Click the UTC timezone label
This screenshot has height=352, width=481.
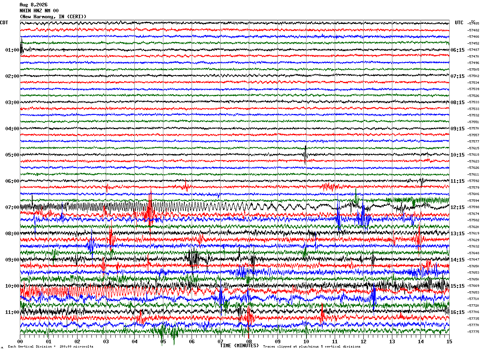[x=459, y=23]
